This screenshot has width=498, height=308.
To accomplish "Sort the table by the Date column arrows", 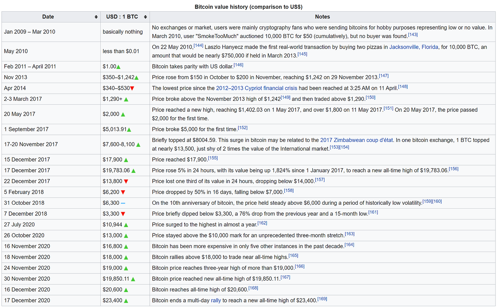I will pos(96,17).
